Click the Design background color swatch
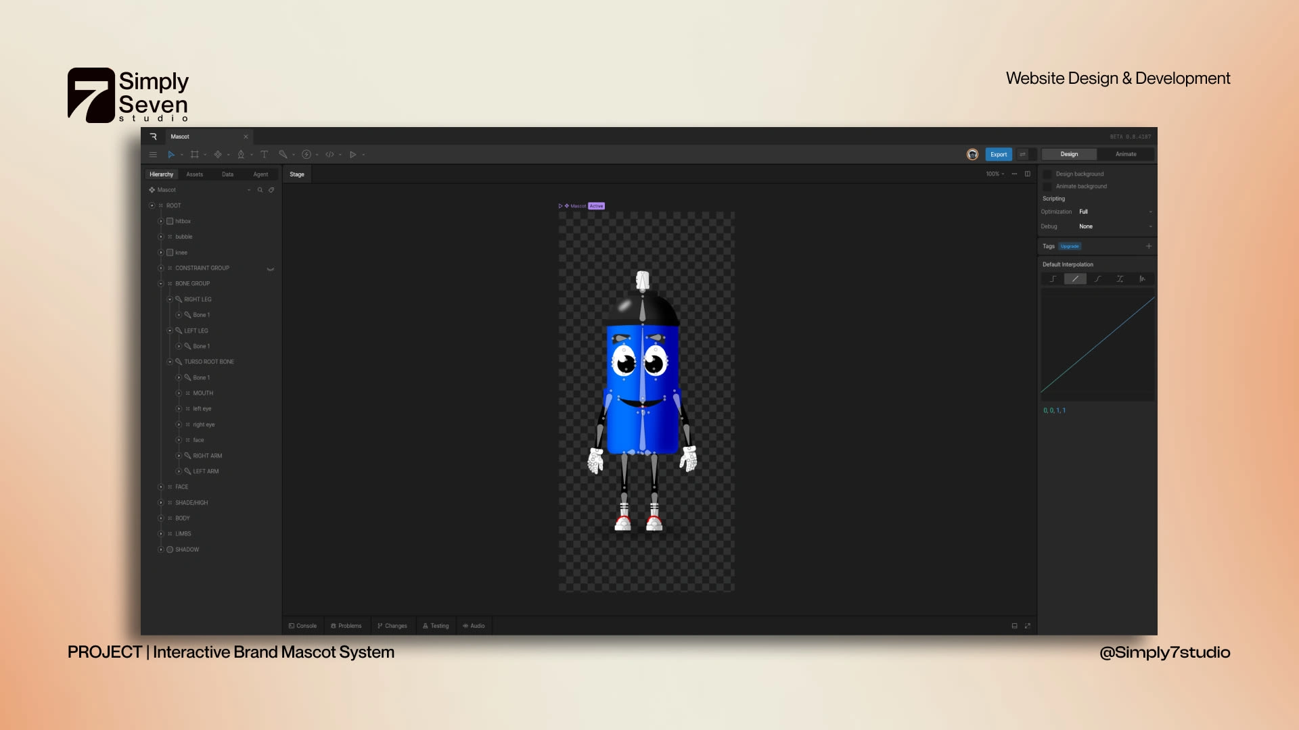The width and height of the screenshot is (1299, 730). (x=1047, y=174)
